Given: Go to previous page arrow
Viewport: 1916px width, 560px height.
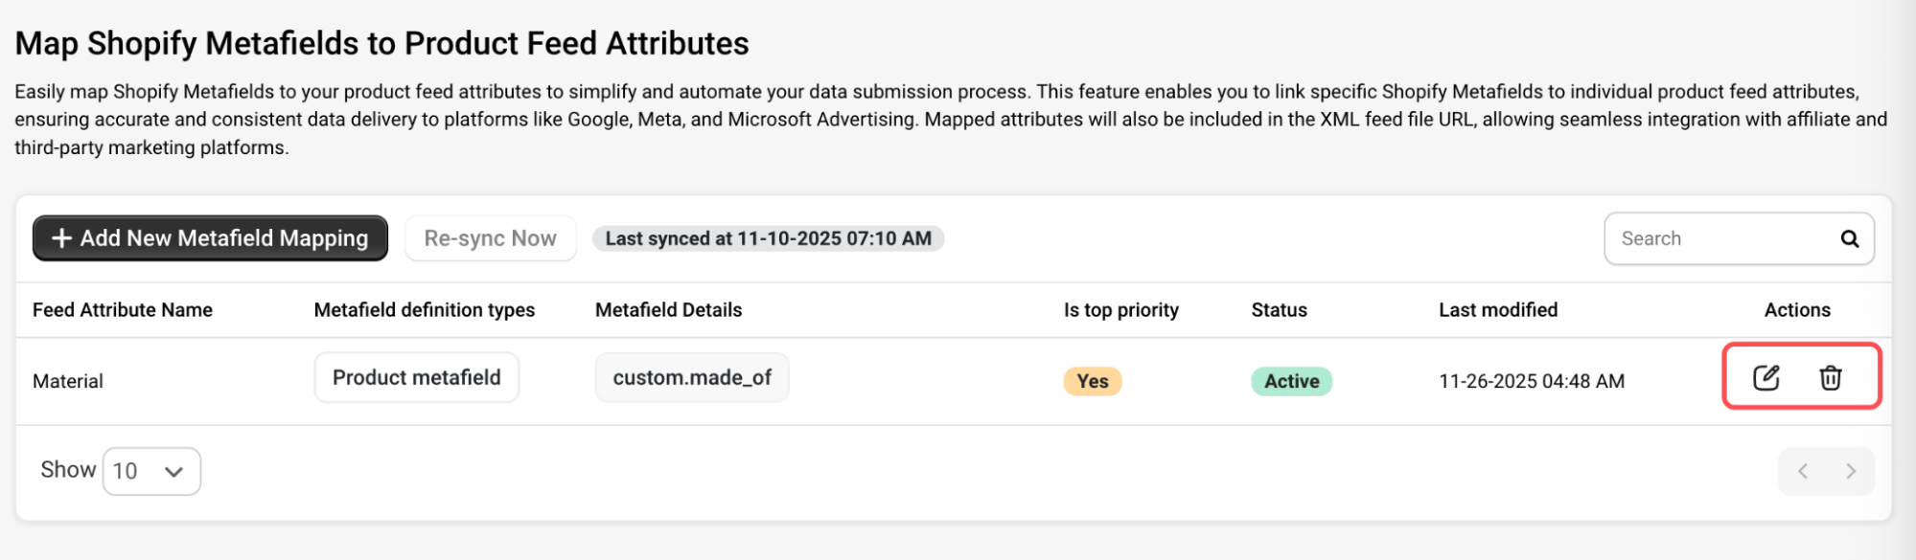Looking at the screenshot, I should 1803,471.
